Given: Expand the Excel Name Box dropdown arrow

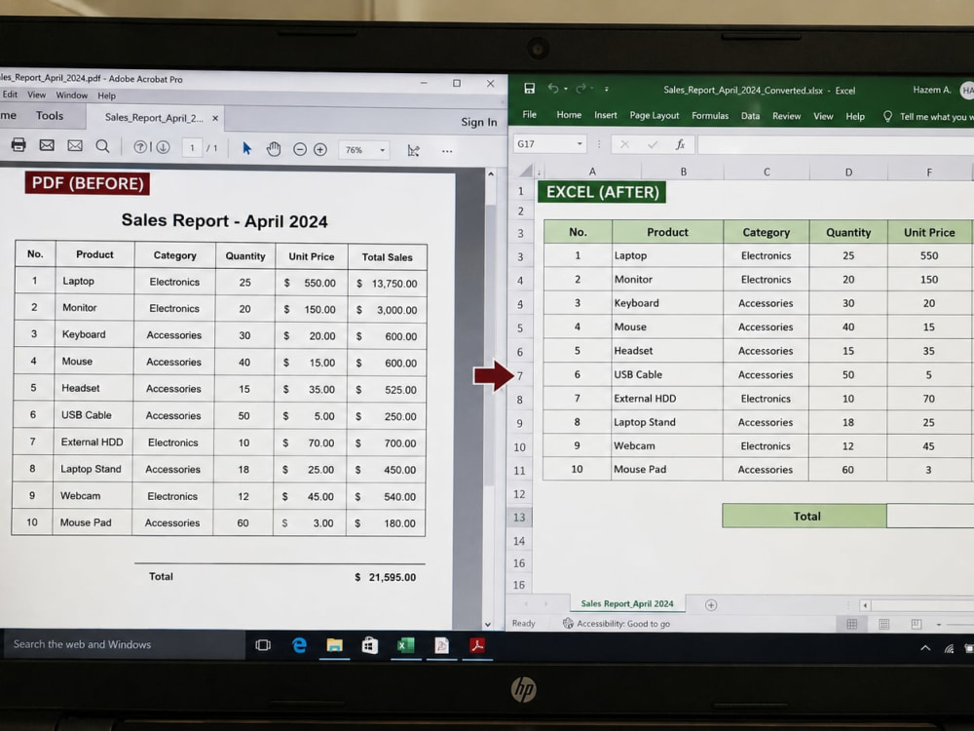Looking at the screenshot, I should tap(580, 143).
